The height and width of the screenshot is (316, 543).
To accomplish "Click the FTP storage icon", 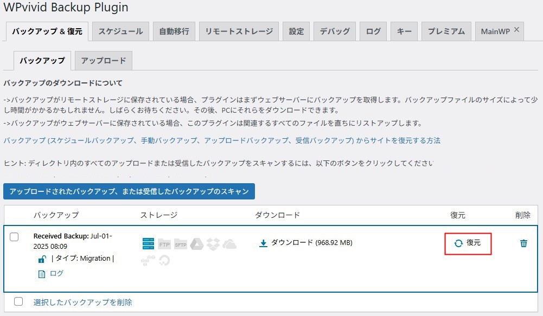I will coord(164,244).
